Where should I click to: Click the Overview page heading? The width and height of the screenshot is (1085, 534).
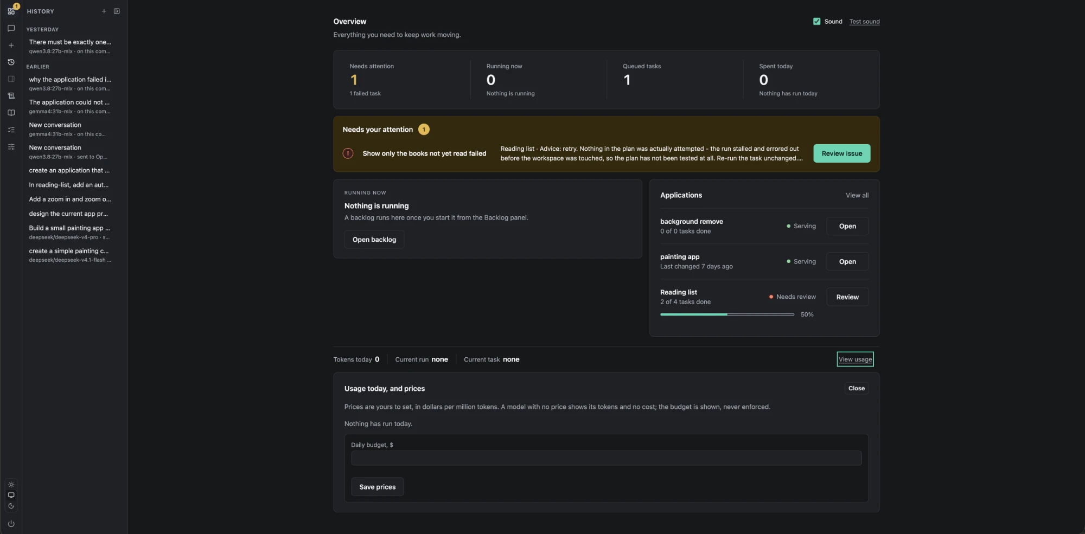coord(350,22)
